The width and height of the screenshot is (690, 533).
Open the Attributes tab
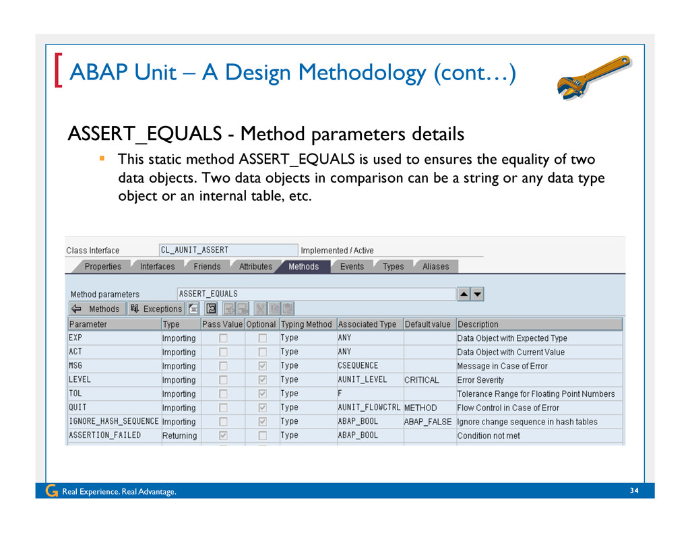click(255, 267)
